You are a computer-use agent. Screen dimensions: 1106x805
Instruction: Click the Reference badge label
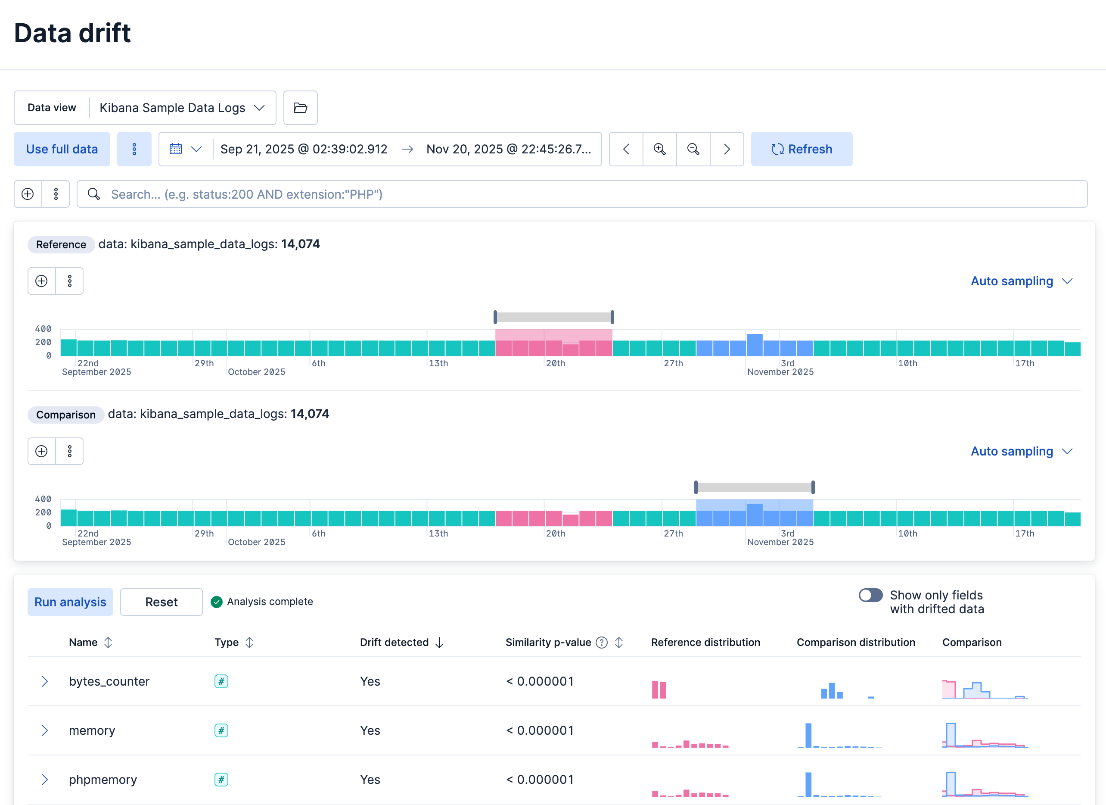tap(61, 244)
